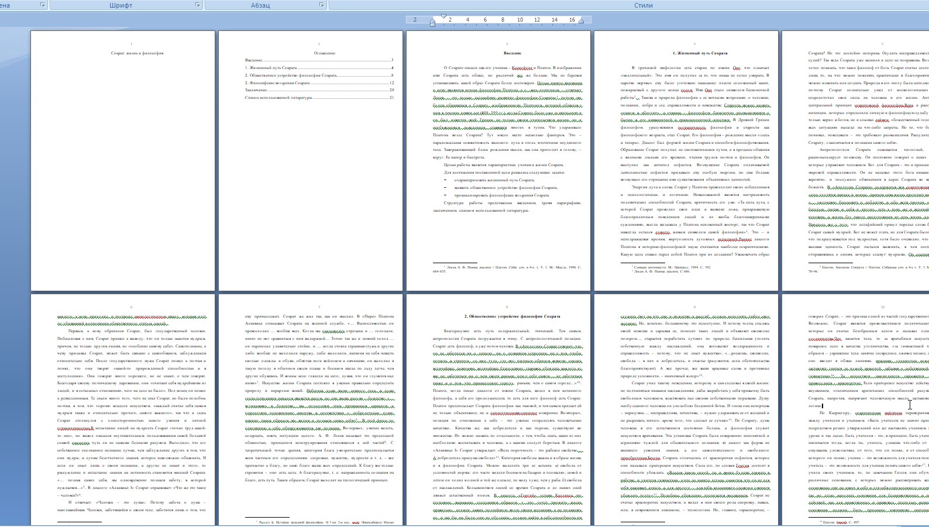Open the clipboard group dialog launcher

(x=42, y=5)
